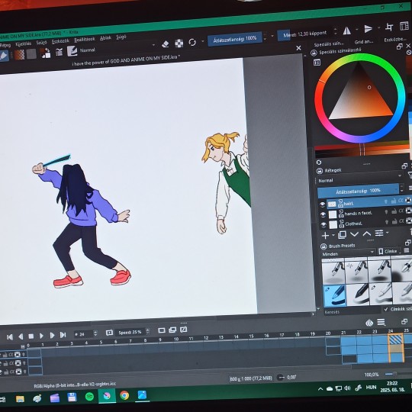Hide the hands n face layer
The image size is (412, 412).
pos(323,214)
